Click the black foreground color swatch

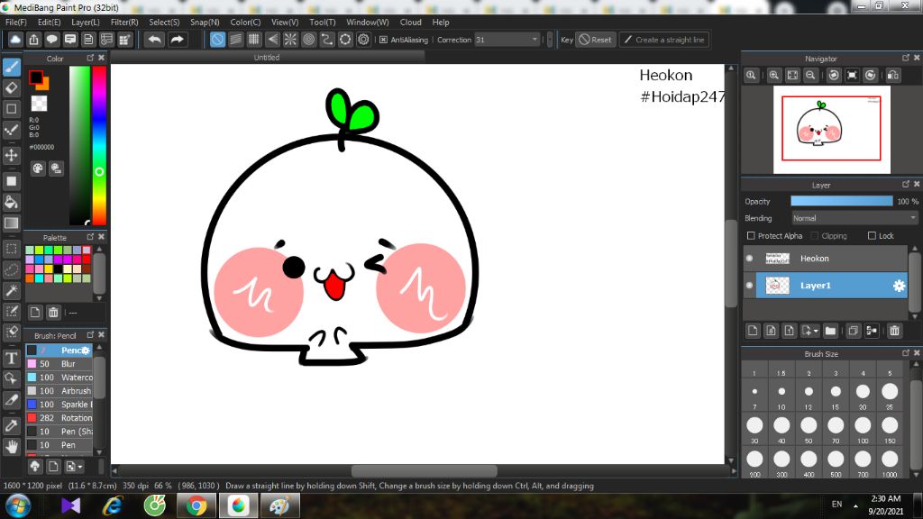[x=36, y=77]
